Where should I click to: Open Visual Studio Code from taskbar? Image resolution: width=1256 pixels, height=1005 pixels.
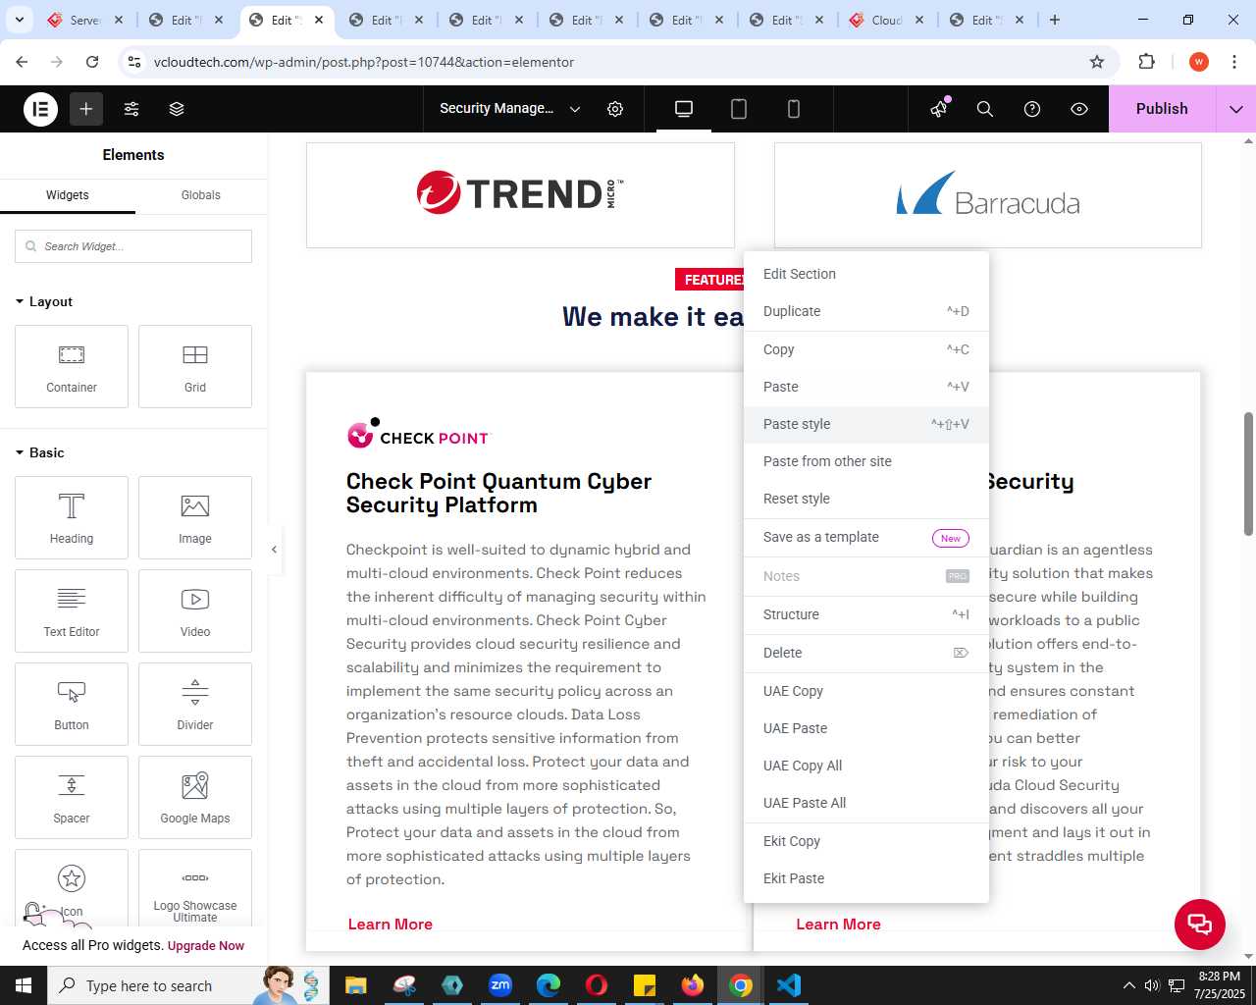tap(789, 985)
